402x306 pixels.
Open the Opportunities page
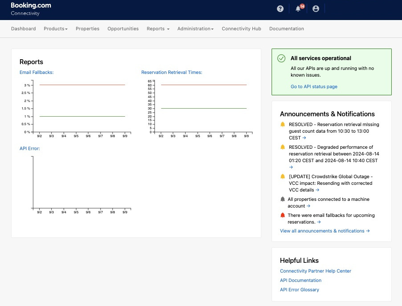click(123, 29)
